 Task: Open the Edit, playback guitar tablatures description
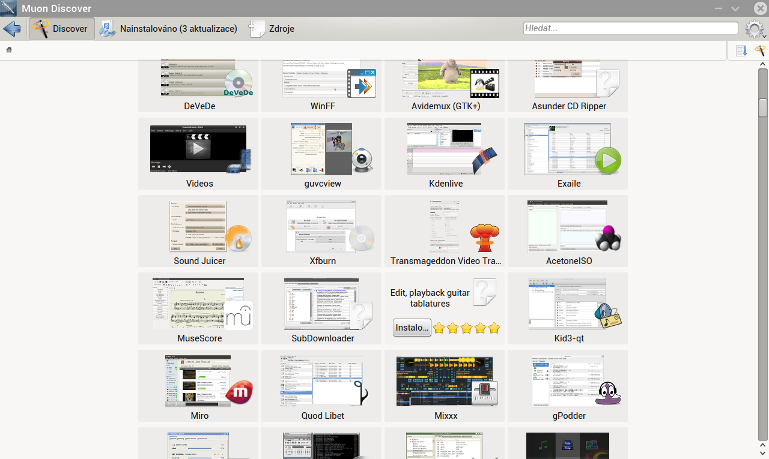pos(430,298)
